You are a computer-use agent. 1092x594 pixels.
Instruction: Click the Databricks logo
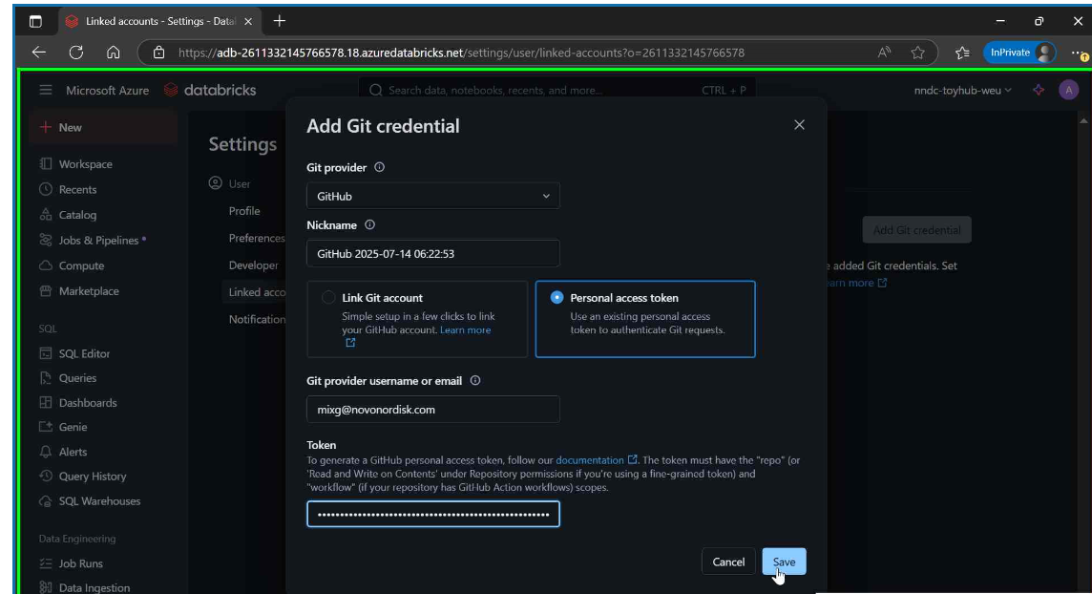tap(210, 90)
